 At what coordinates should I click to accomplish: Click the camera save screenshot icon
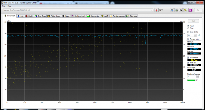(x=181, y=10)
